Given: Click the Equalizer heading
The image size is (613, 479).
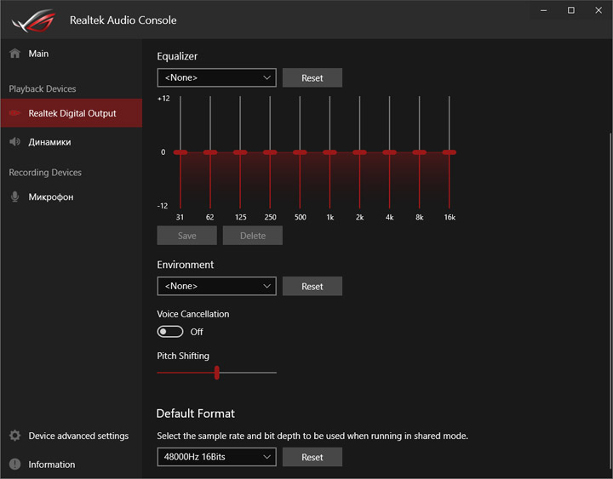Looking at the screenshot, I should 177,56.
